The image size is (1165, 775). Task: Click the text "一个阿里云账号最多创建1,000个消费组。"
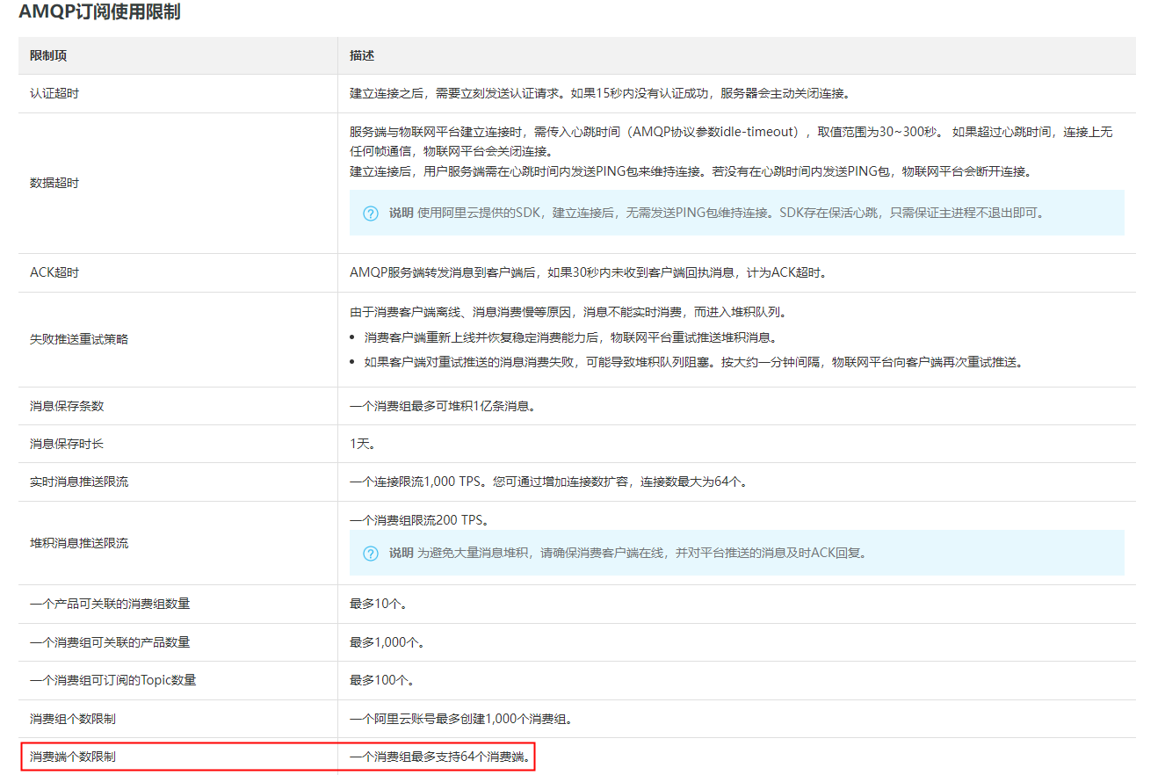462,719
